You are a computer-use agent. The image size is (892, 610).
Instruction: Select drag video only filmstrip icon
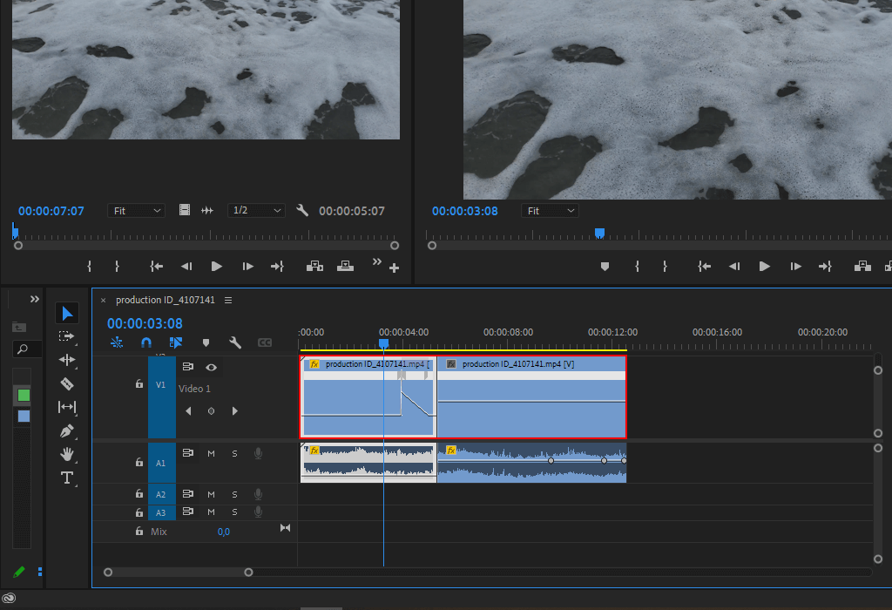[185, 210]
